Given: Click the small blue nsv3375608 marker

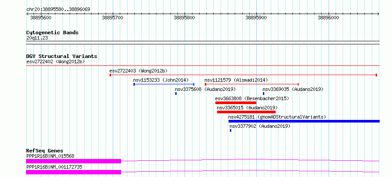Looking at the screenshot, I should click(x=176, y=94).
